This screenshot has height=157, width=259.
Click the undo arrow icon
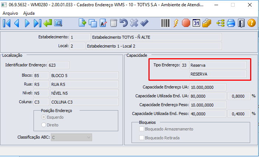click(124, 23)
